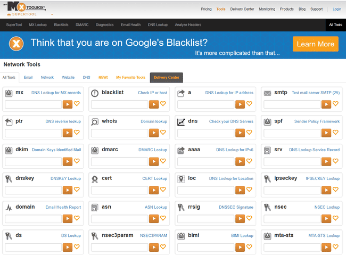Click the dns chart icon
This screenshot has width=346, height=255.
coord(181,122)
